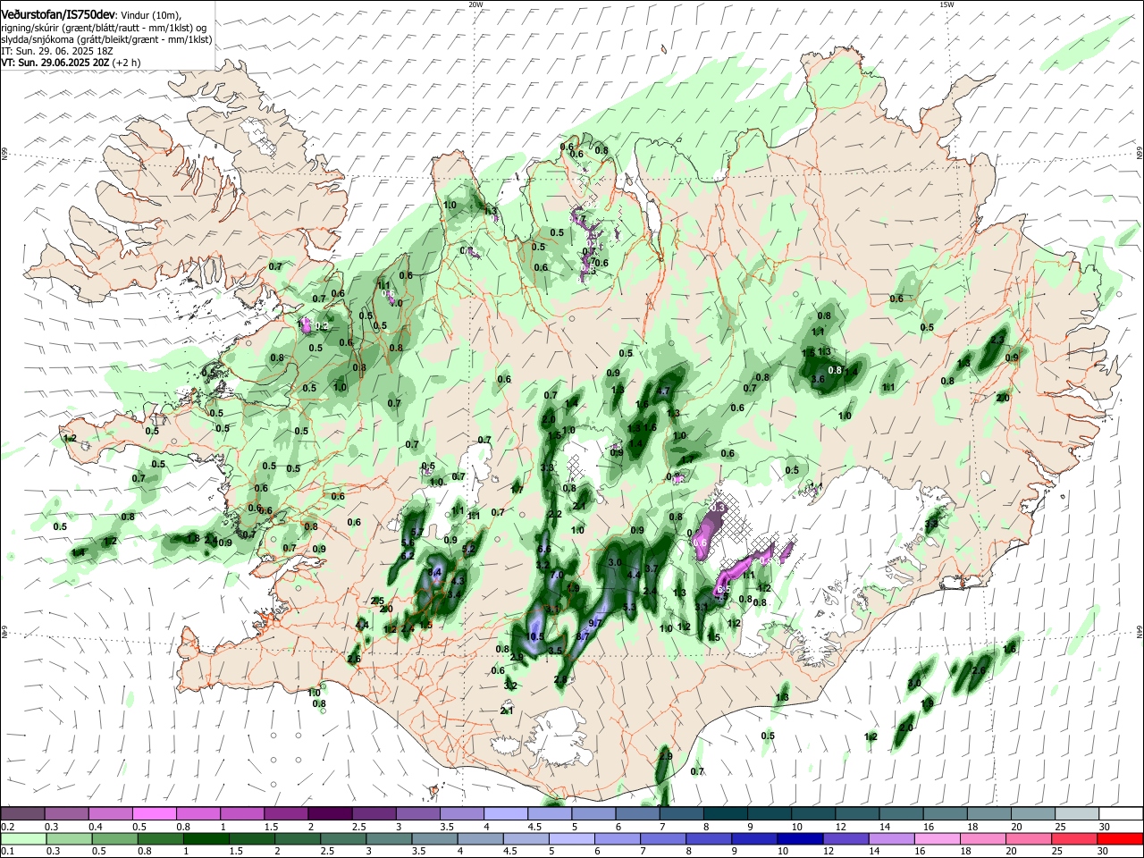Click the 'VT: Sun. 29.06.2025 20Z' valid time
This screenshot has height=858, width=1144.
coord(55,63)
